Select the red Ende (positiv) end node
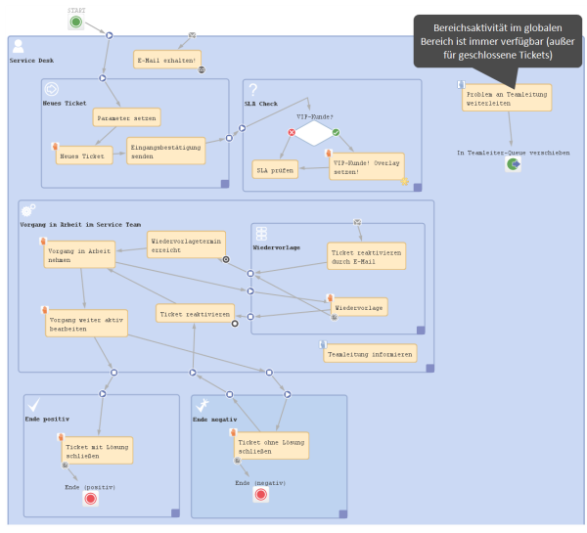The height and width of the screenshot is (533, 587). pos(91,499)
